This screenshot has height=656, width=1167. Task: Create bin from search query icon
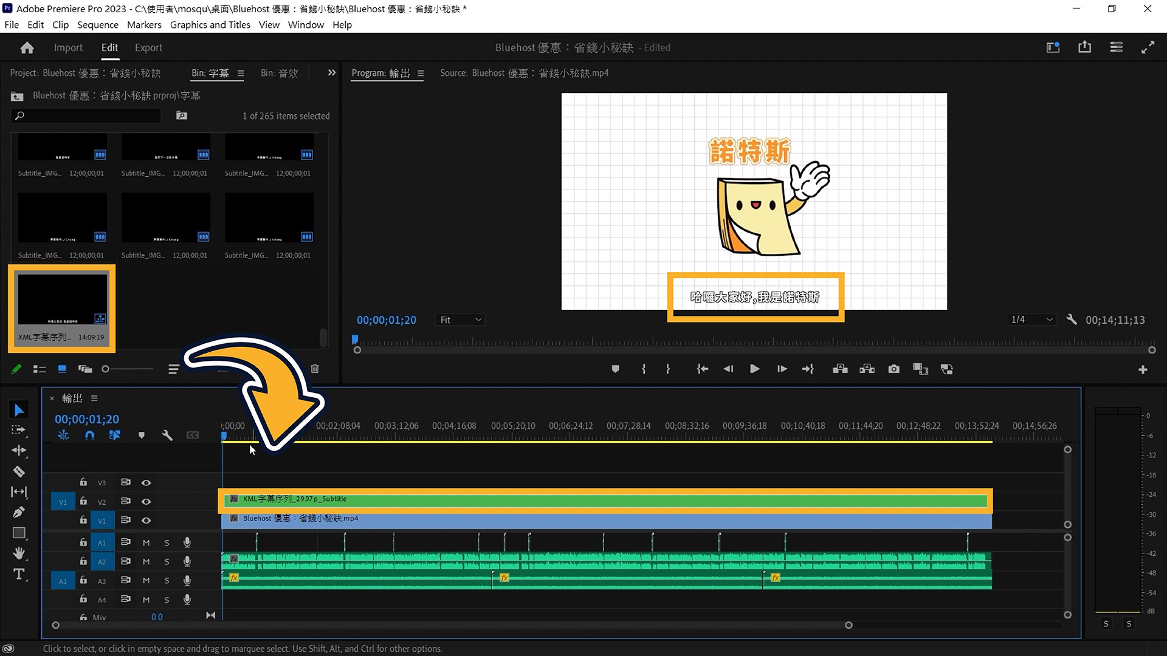(x=182, y=115)
